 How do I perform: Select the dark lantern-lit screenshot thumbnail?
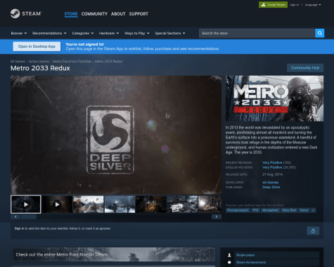point(151,204)
